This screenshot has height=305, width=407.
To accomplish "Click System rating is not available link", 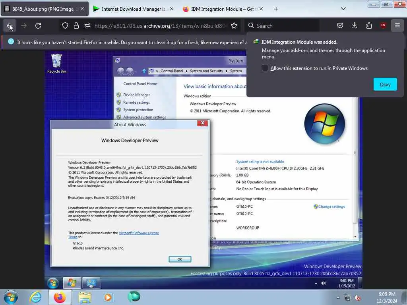I will point(260,162).
